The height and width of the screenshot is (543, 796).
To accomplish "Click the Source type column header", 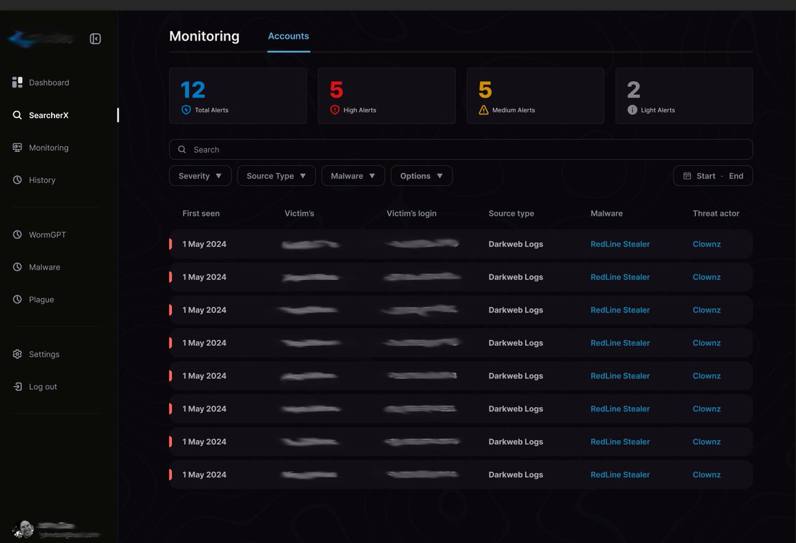I will click(511, 213).
